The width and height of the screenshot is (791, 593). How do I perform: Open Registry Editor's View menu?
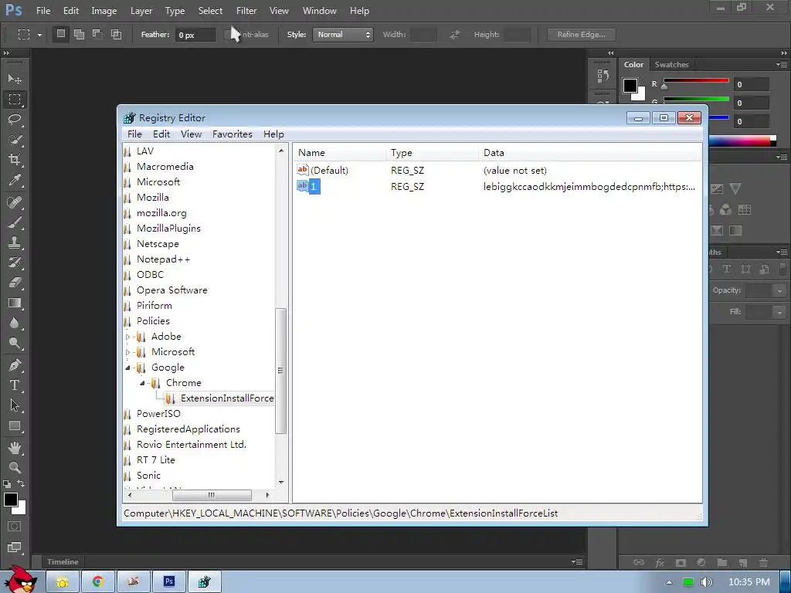click(x=192, y=134)
